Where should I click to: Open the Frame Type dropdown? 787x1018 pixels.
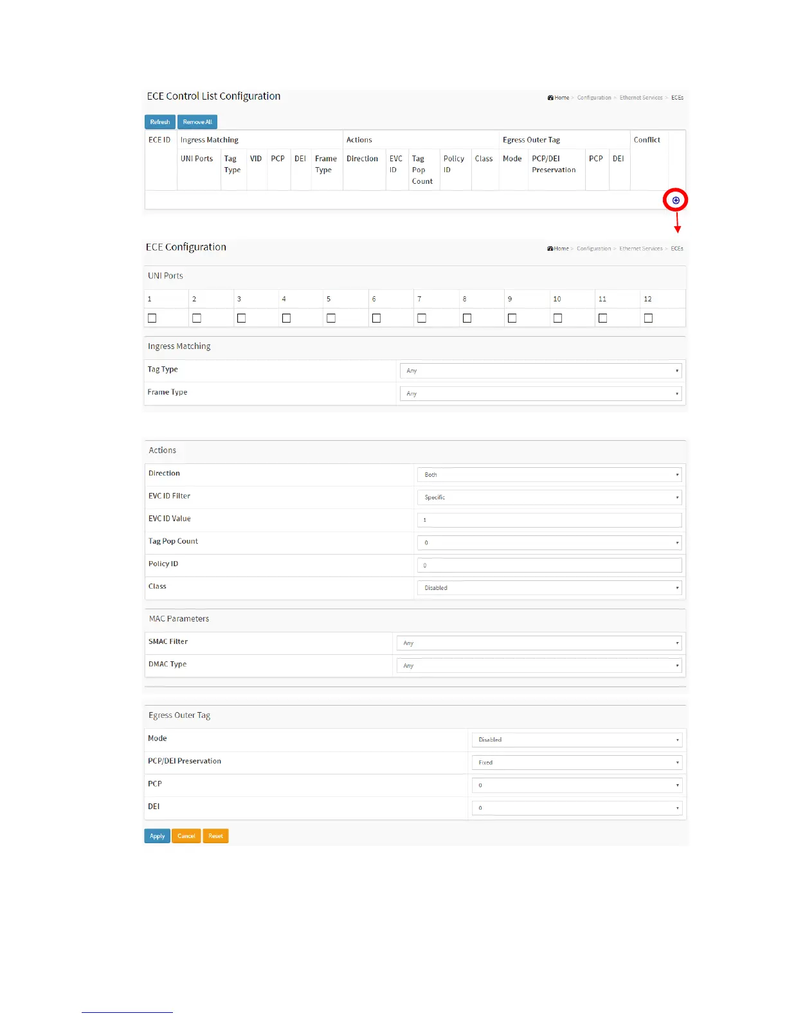pos(541,393)
